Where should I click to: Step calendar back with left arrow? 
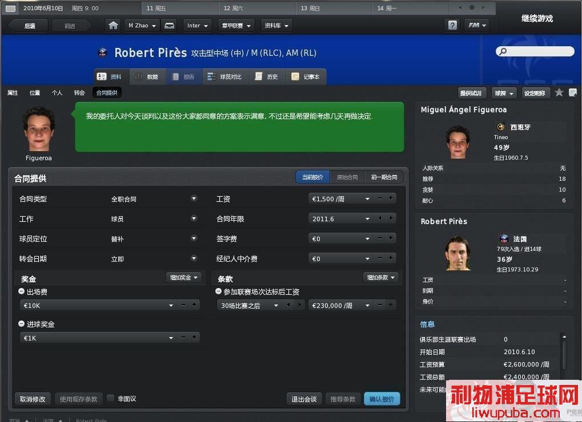point(460,8)
